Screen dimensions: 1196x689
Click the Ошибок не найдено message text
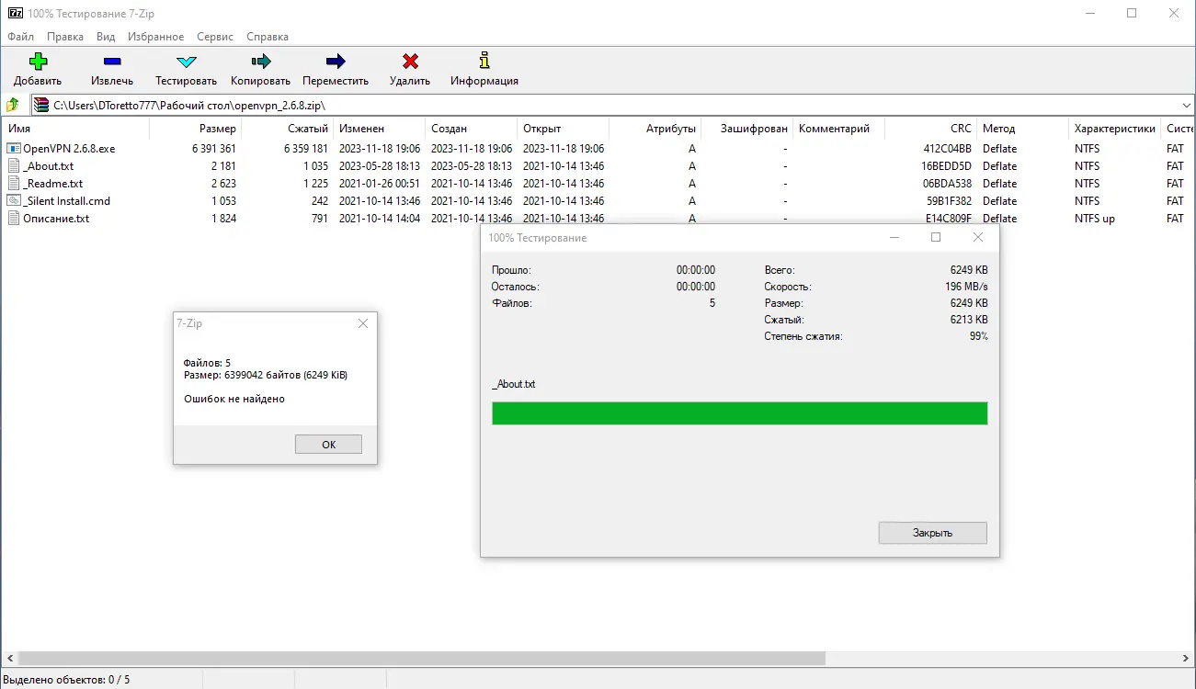234,399
